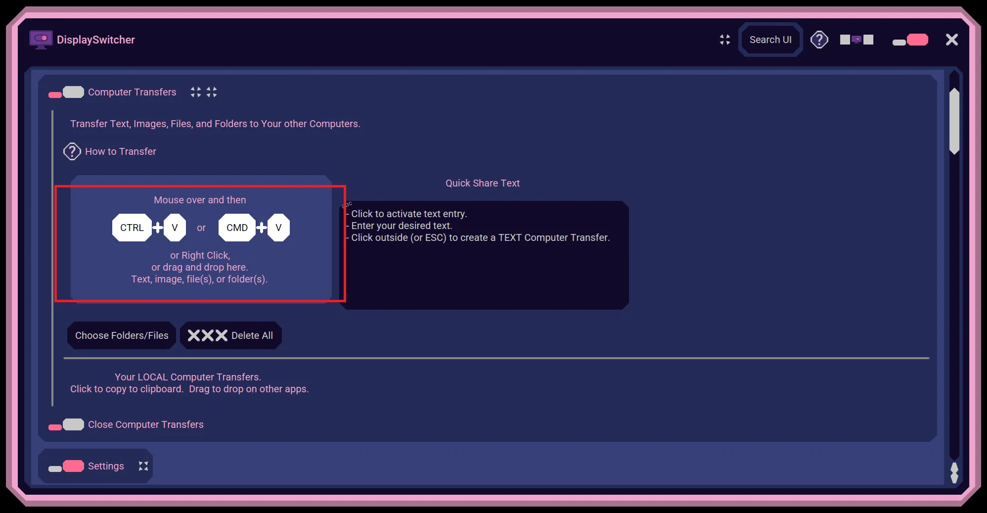Click the 'Close Computer Transfers' label
Screen dimensions: 987x513
tap(146, 424)
